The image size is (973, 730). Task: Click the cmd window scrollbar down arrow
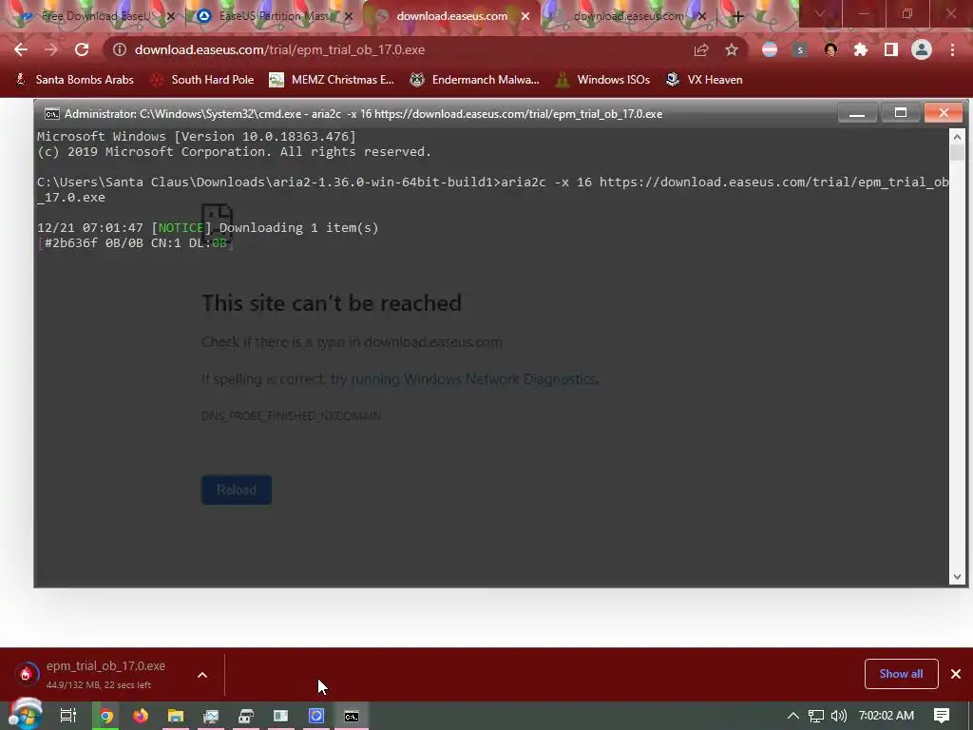click(957, 577)
